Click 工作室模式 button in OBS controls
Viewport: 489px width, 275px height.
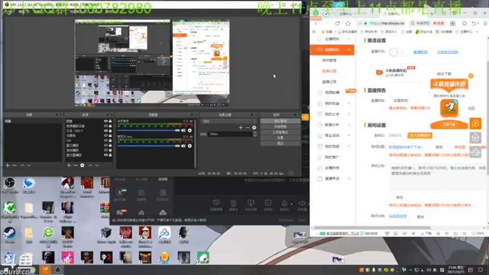(x=280, y=132)
